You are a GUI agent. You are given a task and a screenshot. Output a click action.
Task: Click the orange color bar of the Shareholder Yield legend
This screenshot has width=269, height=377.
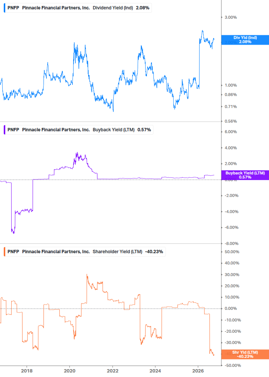point(5,251)
